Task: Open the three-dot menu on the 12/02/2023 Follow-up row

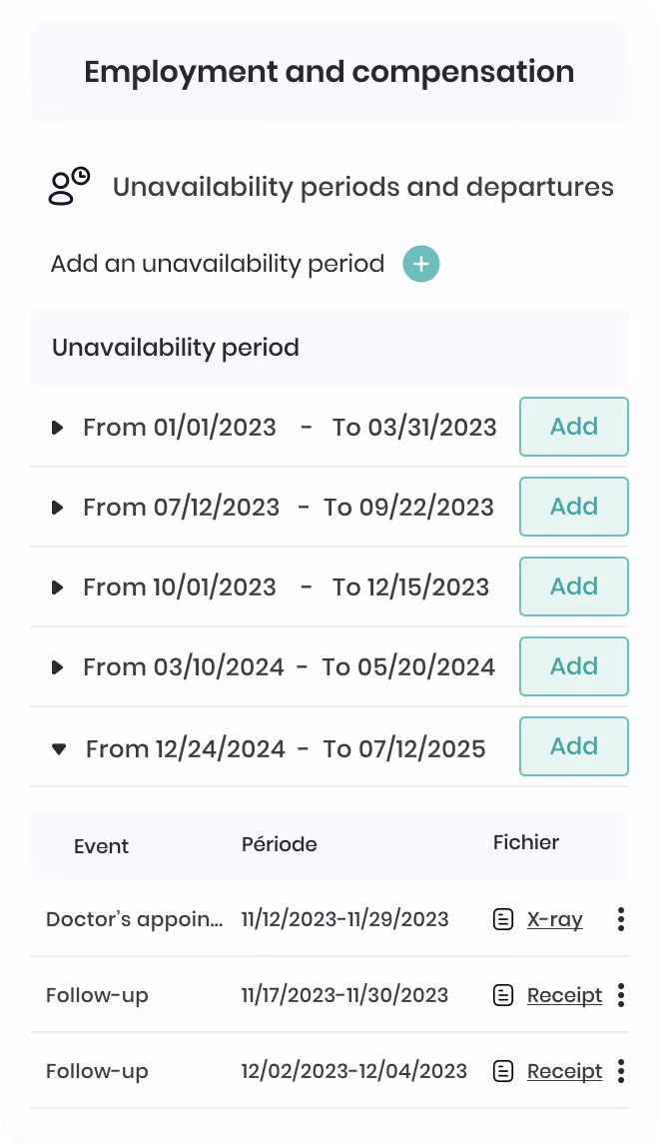Action: pos(620,1070)
